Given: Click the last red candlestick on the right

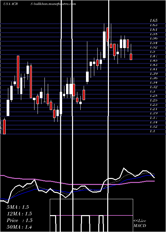Looking at the screenshot, I should click(131, 57).
